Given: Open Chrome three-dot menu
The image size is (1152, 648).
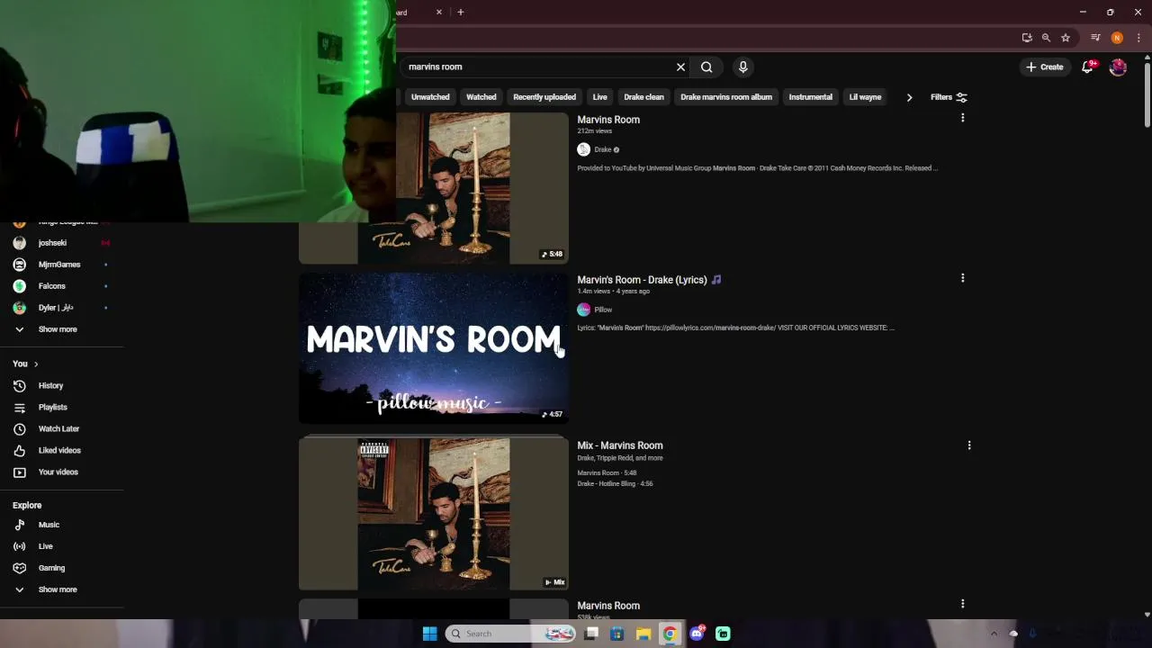Looking at the screenshot, I should pyautogui.click(x=1138, y=38).
